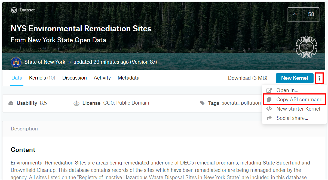
Task: Click the Usability score 8.5
Action: coord(43,103)
